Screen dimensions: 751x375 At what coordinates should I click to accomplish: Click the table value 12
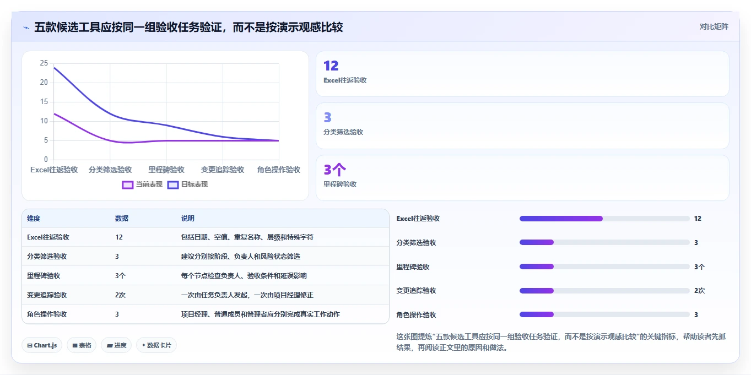pos(119,237)
